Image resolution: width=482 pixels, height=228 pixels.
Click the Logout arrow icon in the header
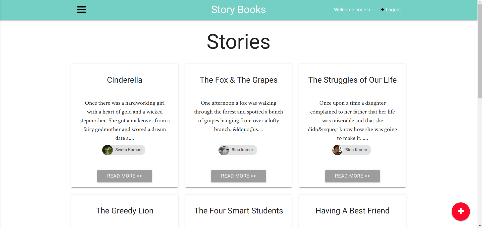[x=382, y=10]
